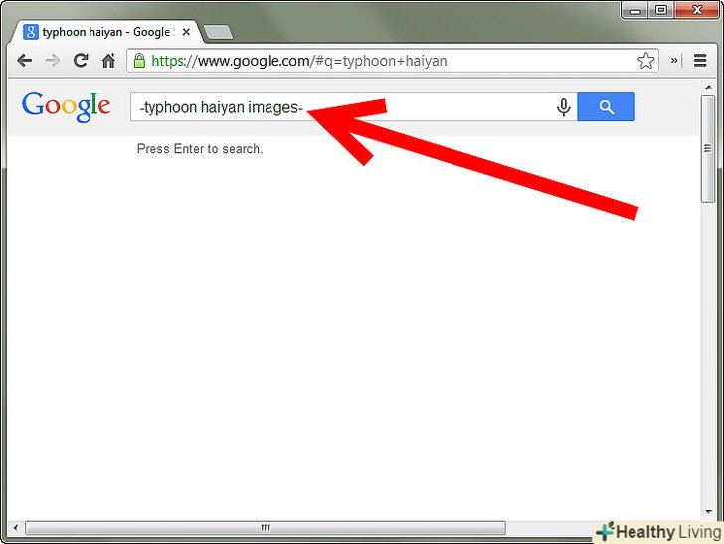Switch to the typhoon haiyan - Google tab

pos(105,32)
